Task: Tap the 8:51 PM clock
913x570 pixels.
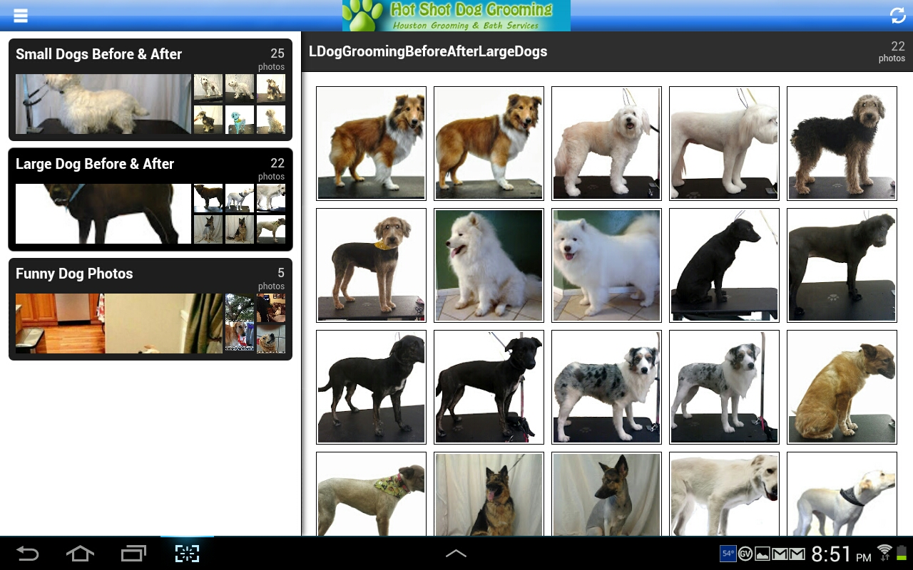Action: 841,554
